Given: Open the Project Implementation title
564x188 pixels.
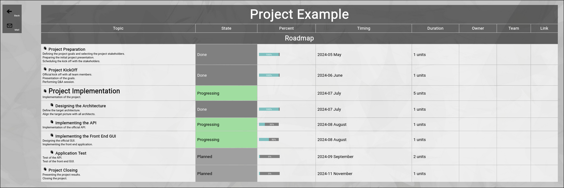Looking at the screenshot, I should tap(84, 91).
